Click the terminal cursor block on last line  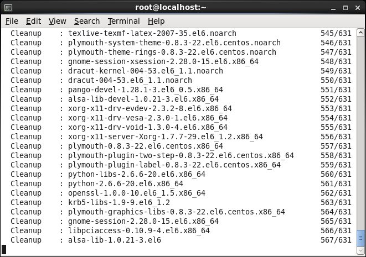[4, 249]
